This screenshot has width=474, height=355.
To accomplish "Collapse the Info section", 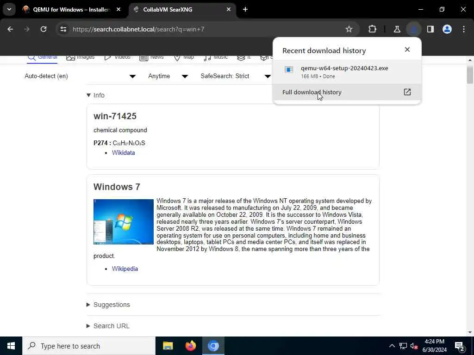I will tap(95, 95).
